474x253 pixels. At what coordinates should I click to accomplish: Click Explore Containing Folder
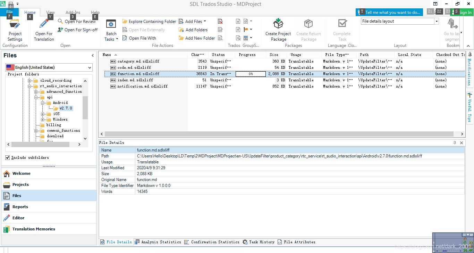pyautogui.click(x=149, y=22)
